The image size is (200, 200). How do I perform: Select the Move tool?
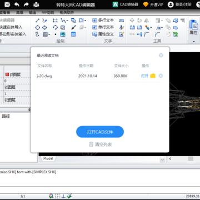tap(132, 21)
